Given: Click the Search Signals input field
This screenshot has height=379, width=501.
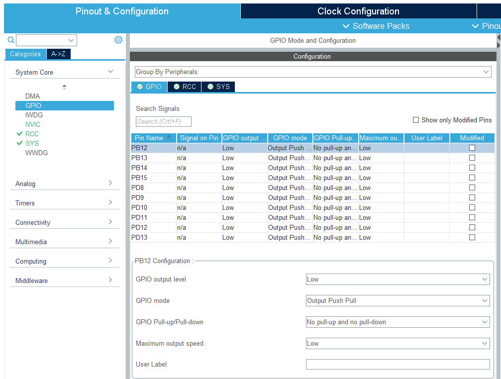Looking at the screenshot, I should (164, 122).
